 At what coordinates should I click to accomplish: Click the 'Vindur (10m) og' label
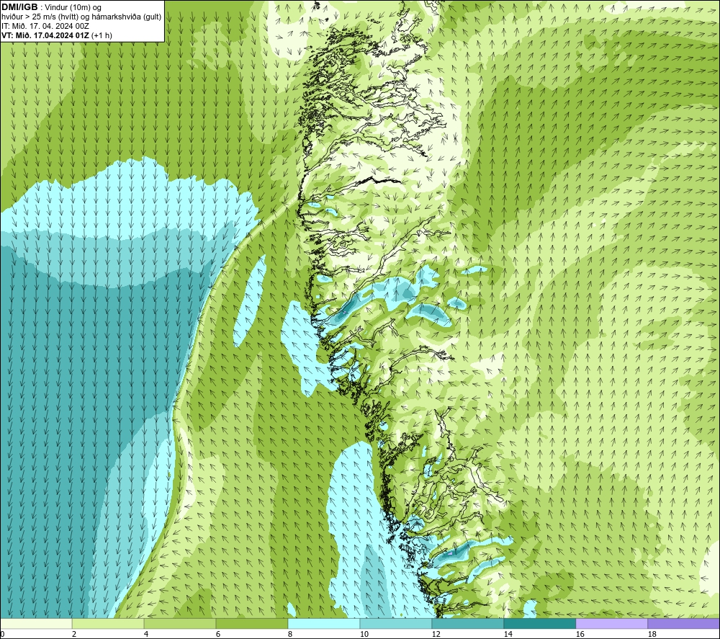coord(73,8)
